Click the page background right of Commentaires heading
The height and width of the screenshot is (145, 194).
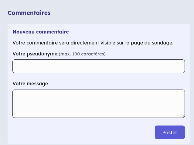tap(121, 13)
